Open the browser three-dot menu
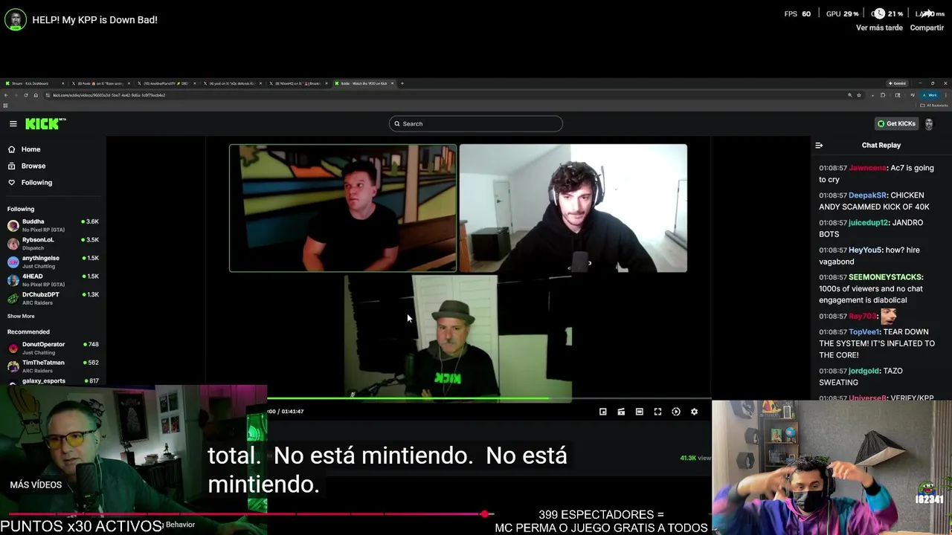952x535 pixels. 945,95
